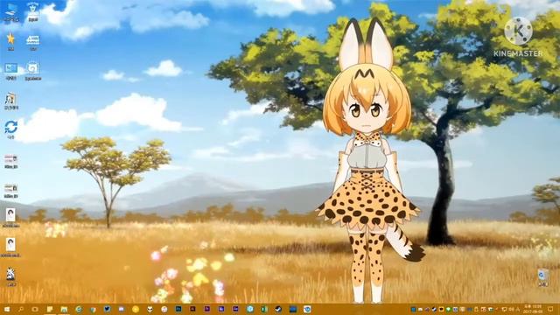Launch the green 'e' browser on taskbar
Viewport: 560px width, 315px height.
click(79, 309)
